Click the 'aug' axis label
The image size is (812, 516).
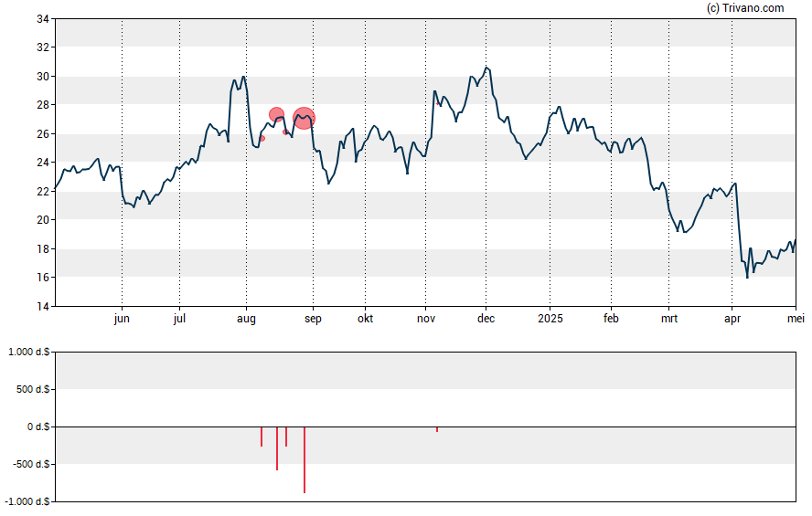pos(247,319)
